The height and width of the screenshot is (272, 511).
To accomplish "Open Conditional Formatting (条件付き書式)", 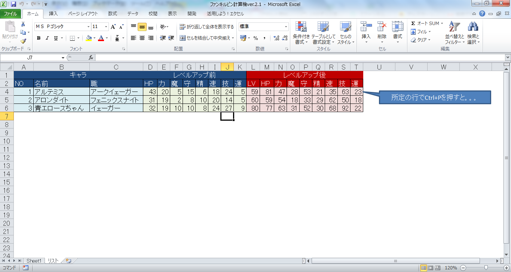I will (x=301, y=33).
